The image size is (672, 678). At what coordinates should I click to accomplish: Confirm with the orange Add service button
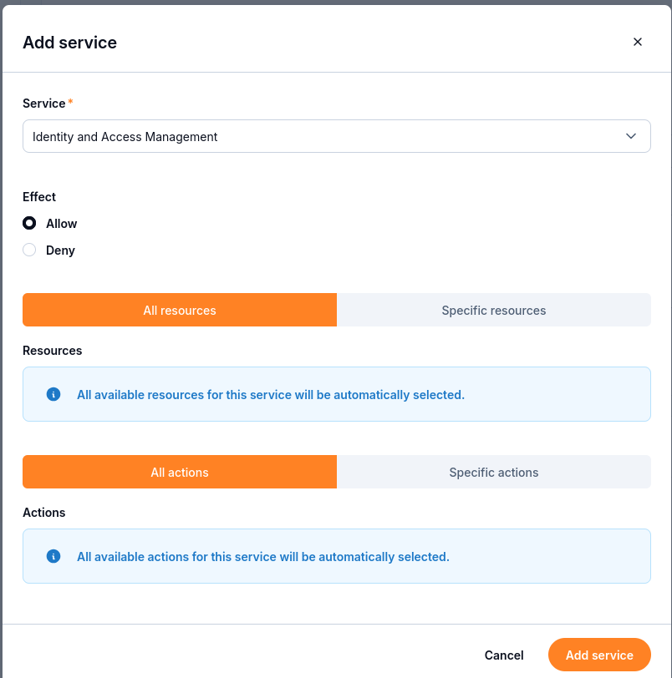coord(599,655)
